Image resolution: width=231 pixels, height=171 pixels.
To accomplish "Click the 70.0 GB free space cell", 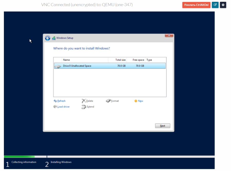I will 140,66.
